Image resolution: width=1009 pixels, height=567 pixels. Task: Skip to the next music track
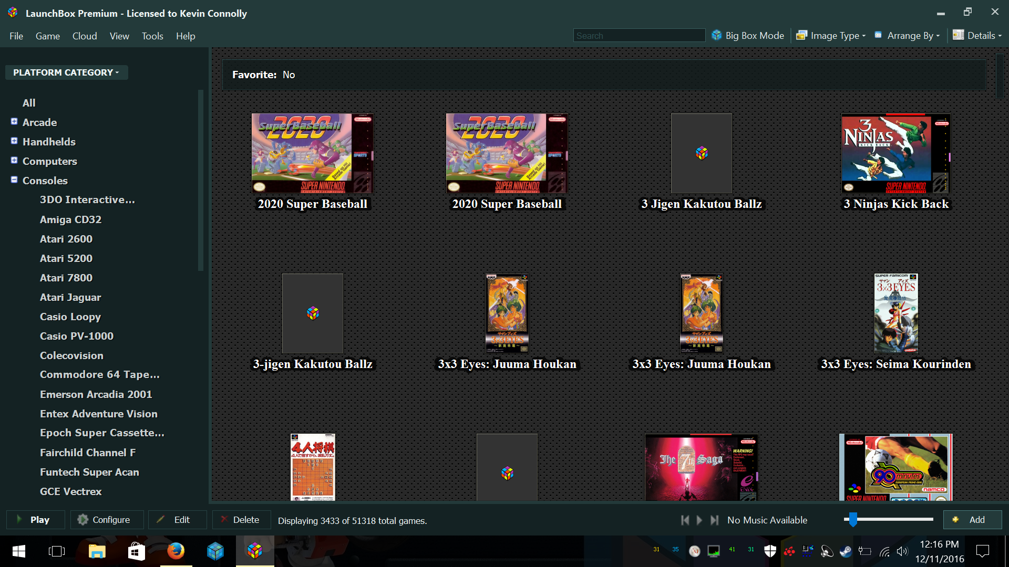(714, 520)
